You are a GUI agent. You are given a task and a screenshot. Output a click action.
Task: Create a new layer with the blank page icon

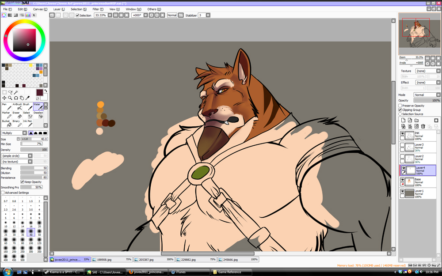[404, 120]
